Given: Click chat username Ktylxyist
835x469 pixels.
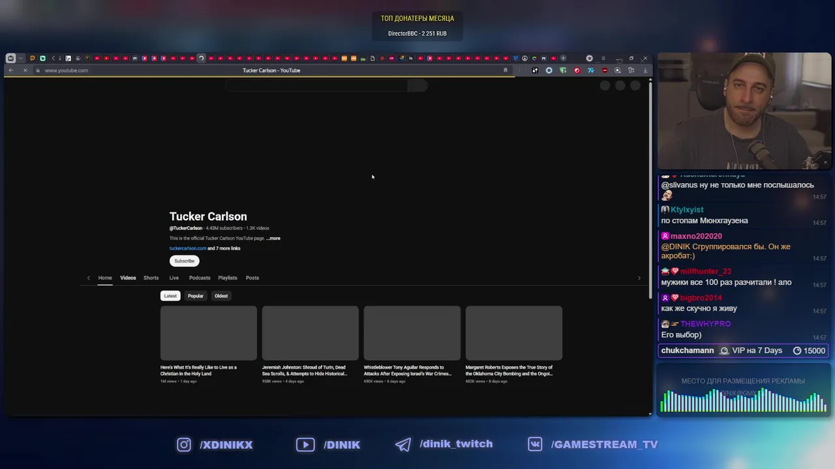Looking at the screenshot, I should 687,210.
